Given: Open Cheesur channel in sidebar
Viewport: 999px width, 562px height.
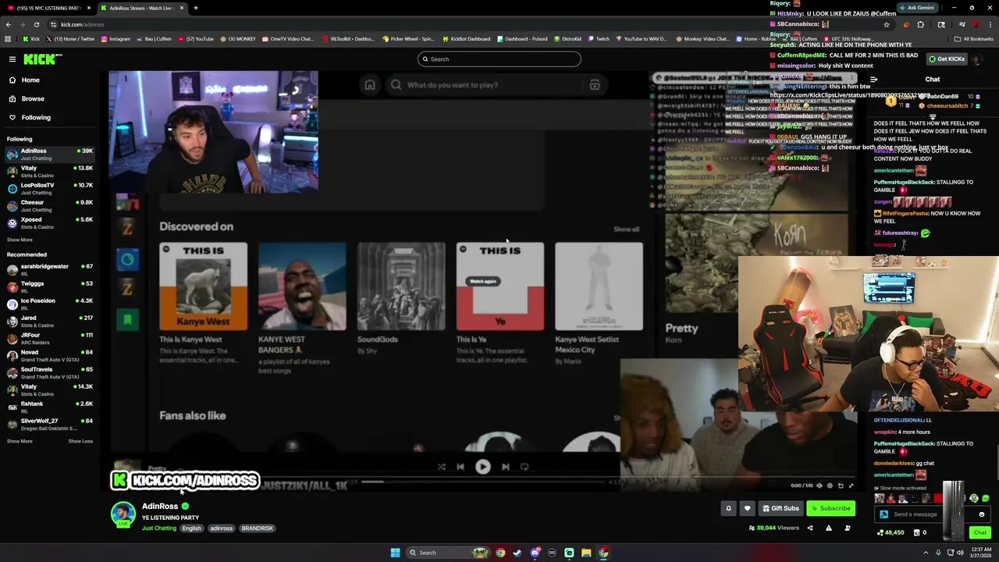Looking at the screenshot, I should click(x=50, y=205).
